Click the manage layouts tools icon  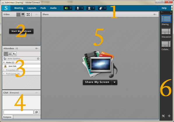click(163, 116)
